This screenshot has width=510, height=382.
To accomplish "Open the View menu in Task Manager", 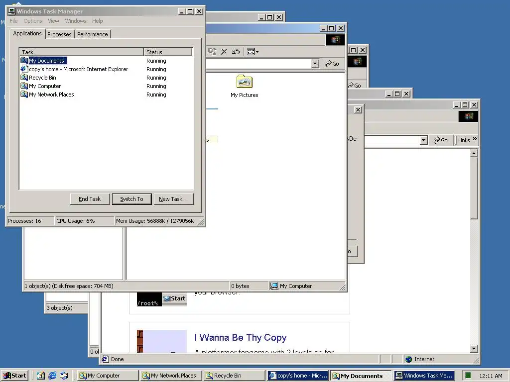I will 53,21.
